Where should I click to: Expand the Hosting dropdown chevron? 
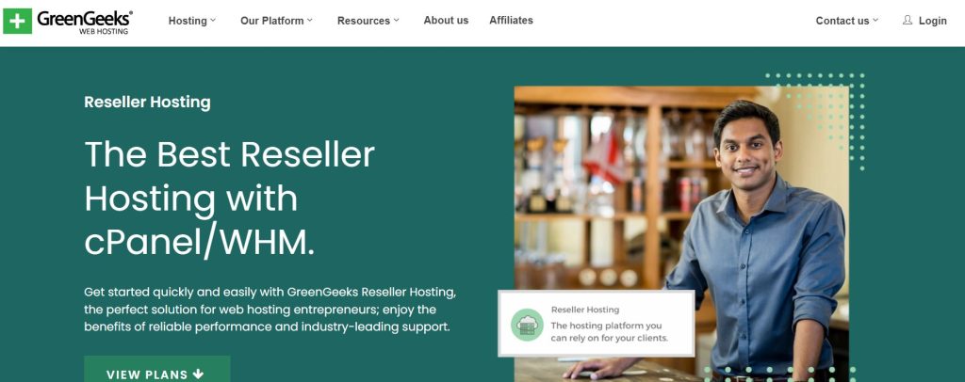(213, 20)
